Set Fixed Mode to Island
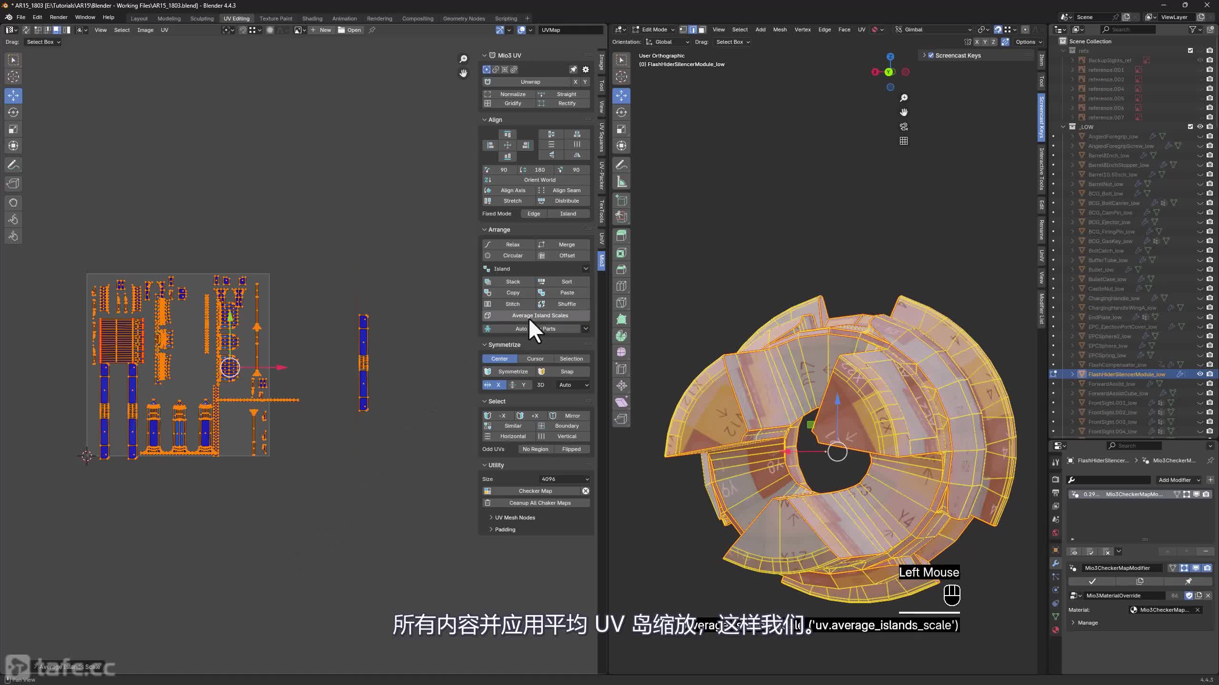Viewport: 1219px width, 685px height. click(568, 214)
